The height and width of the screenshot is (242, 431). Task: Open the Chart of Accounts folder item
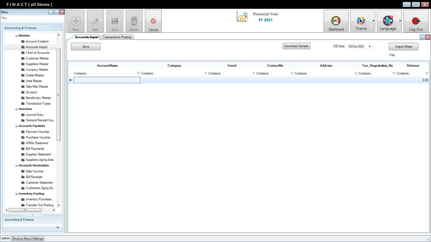pos(37,53)
